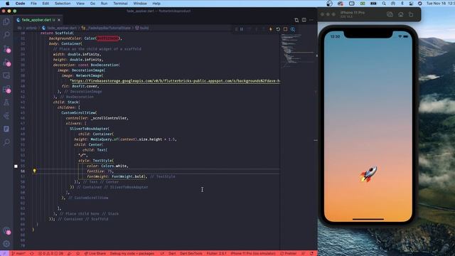
Task: Click the Split Editor Right icon
Action: [304, 20]
